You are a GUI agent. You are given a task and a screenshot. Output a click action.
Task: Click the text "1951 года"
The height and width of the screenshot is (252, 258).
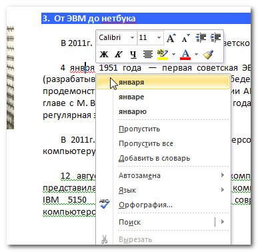click(120, 68)
